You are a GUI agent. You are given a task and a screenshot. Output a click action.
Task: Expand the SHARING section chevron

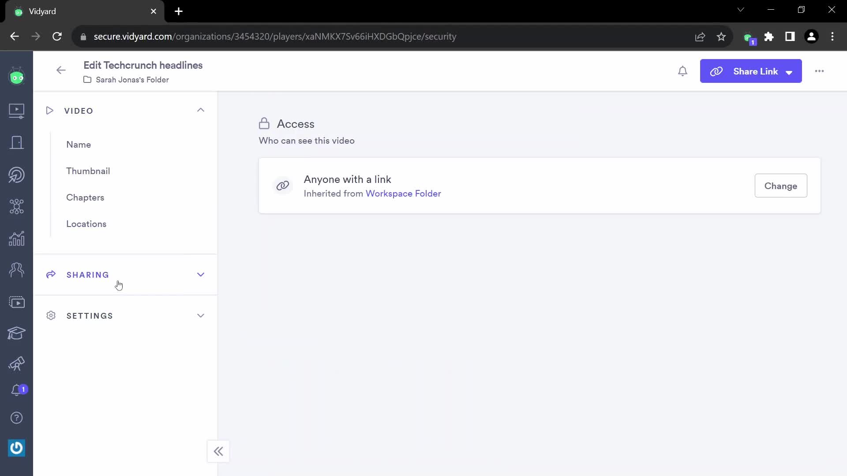201,274
